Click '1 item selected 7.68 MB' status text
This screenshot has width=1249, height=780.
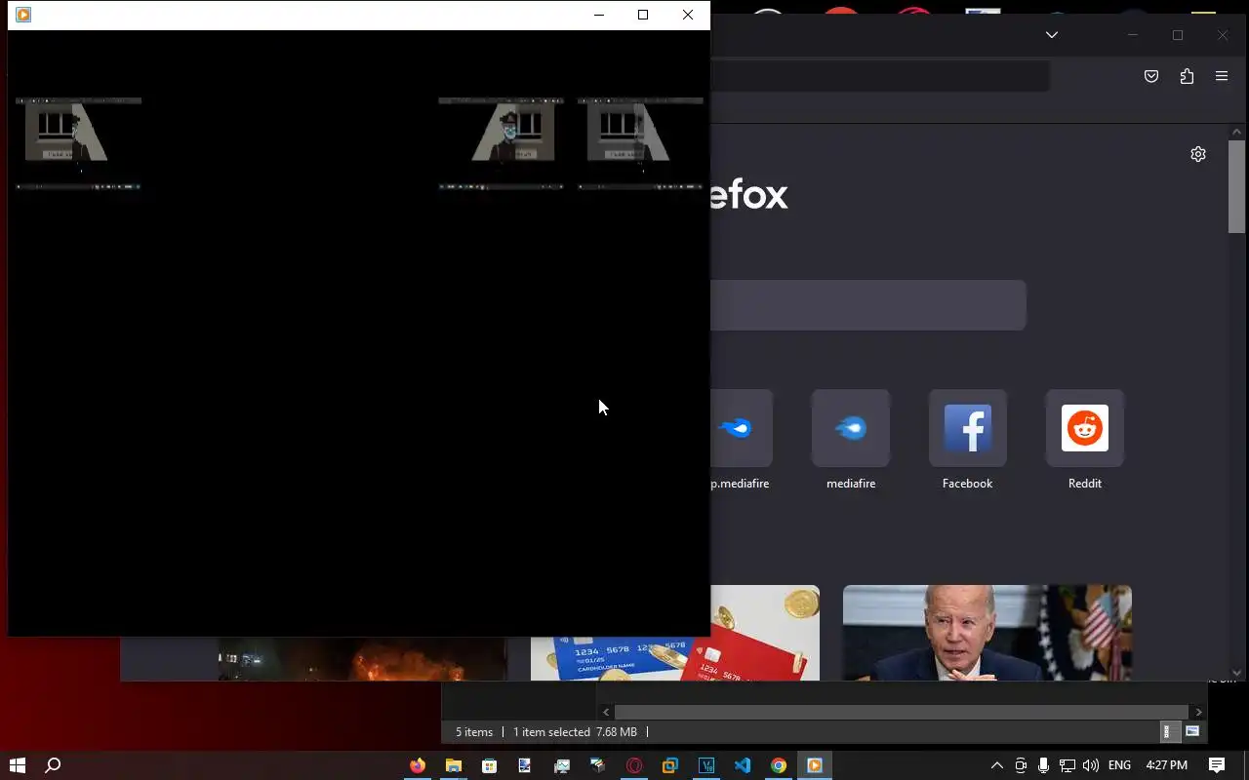575,732
